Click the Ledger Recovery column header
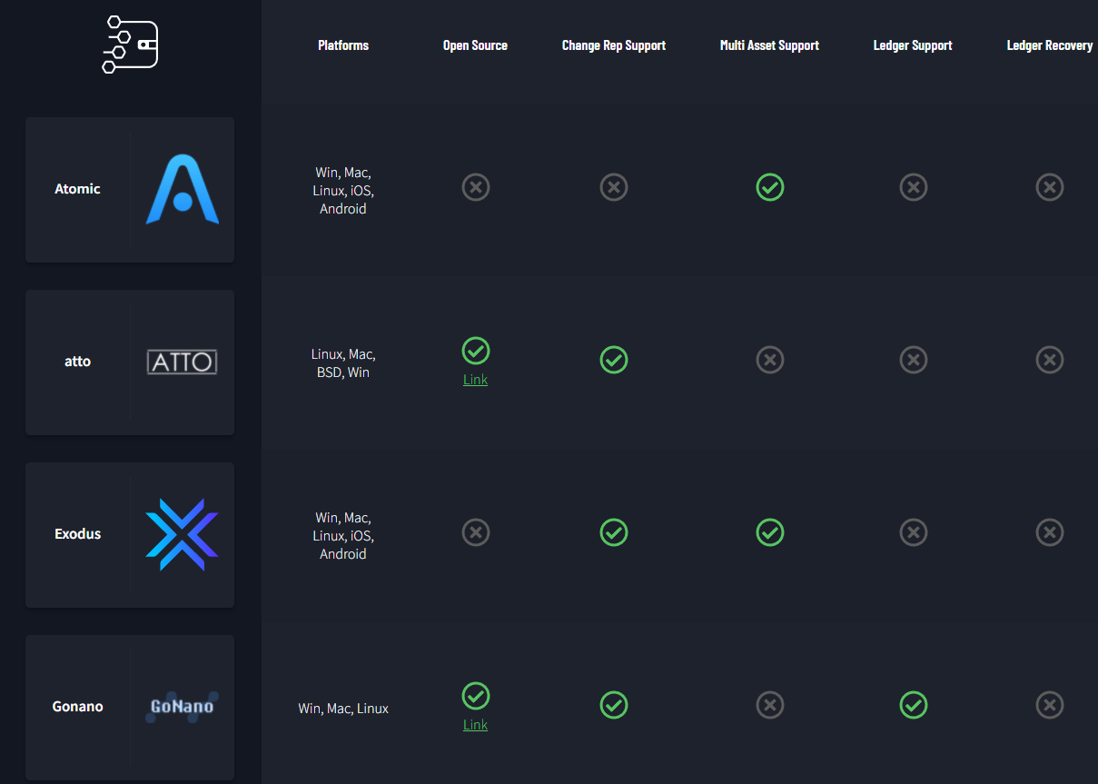 1050,45
